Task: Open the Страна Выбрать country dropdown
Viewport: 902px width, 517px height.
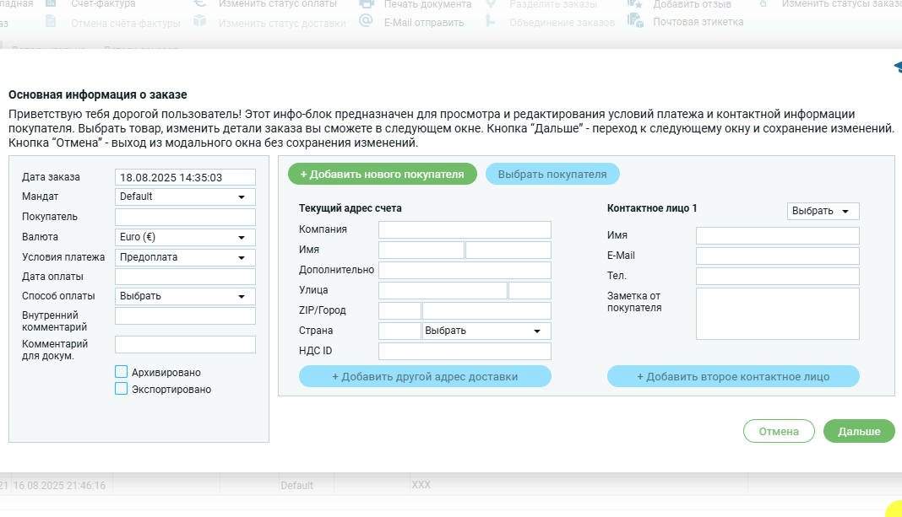Action: (486, 331)
